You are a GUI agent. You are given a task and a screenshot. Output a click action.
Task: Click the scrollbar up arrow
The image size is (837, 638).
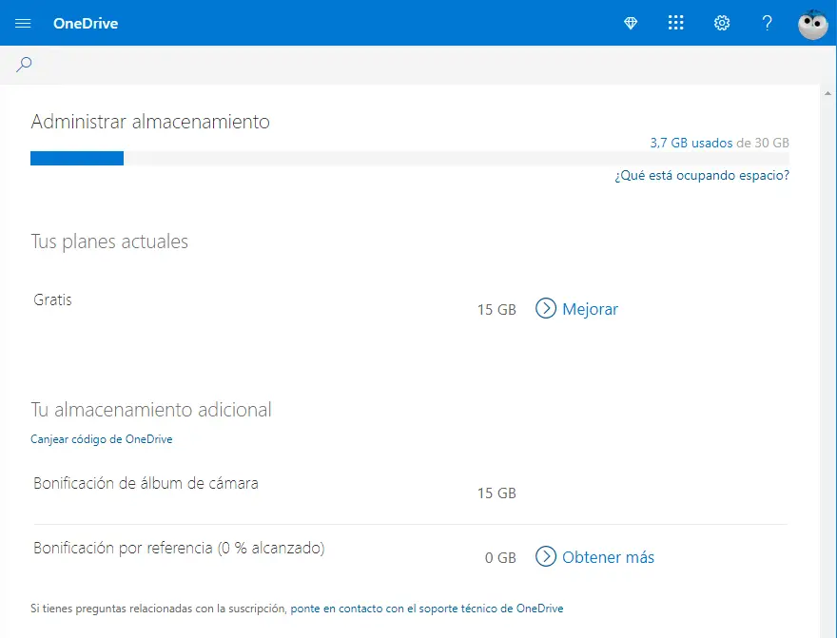[x=827, y=93]
